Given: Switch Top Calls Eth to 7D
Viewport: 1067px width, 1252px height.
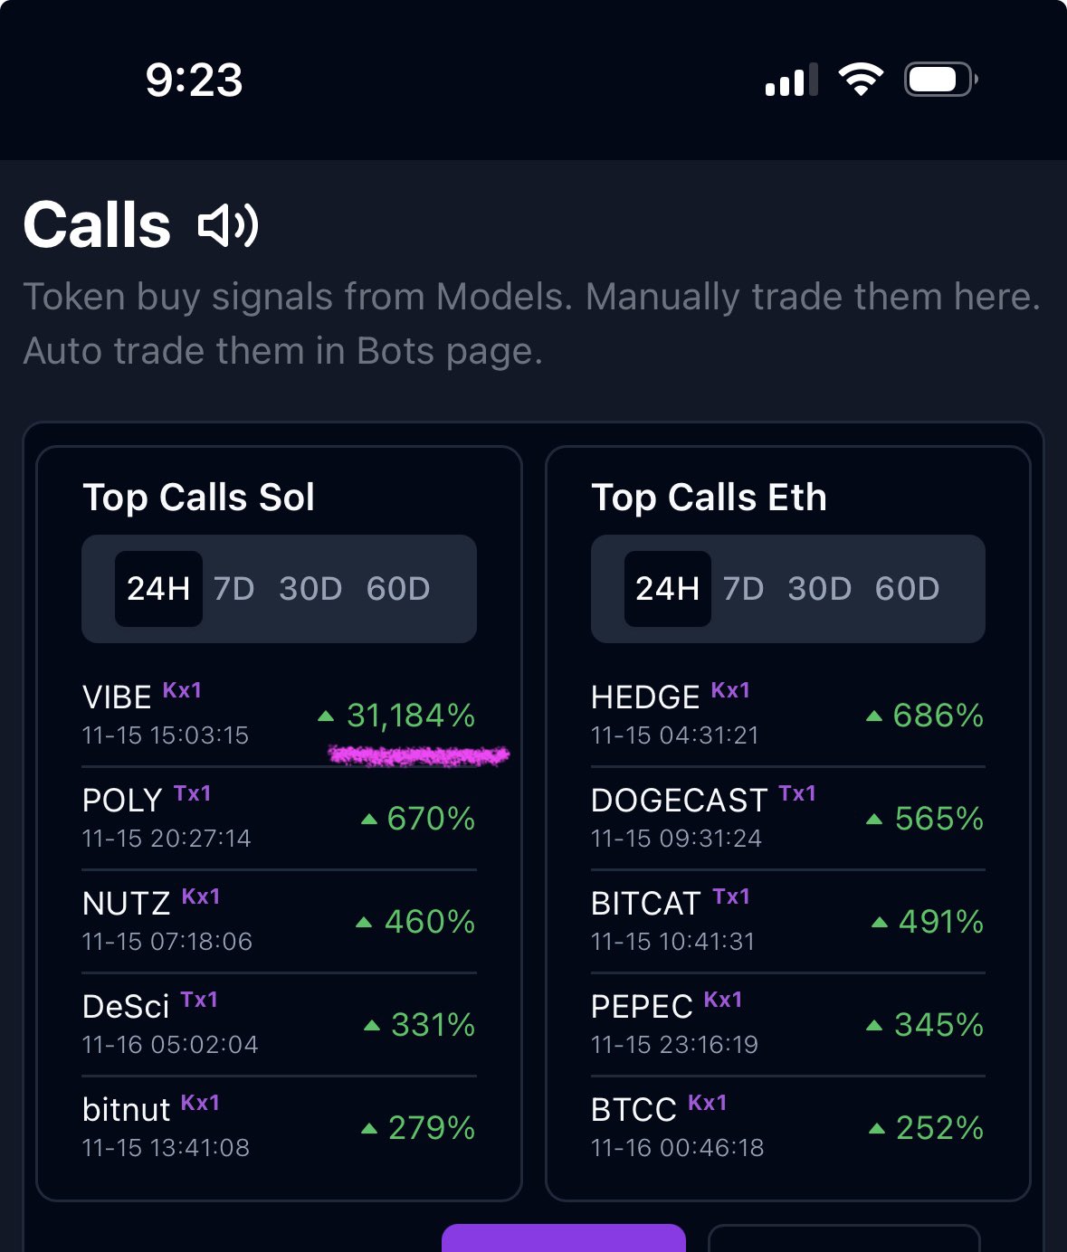Looking at the screenshot, I should (x=744, y=589).
